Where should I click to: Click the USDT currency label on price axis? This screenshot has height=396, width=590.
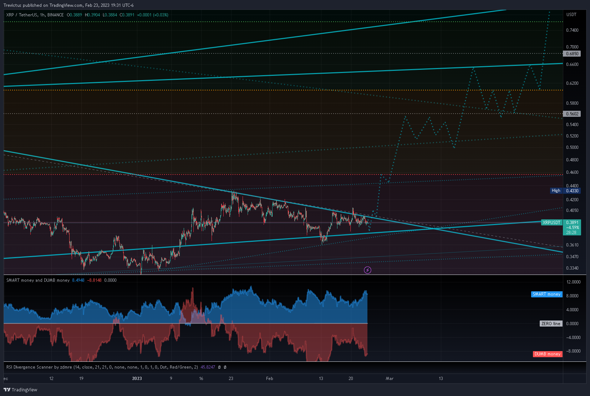click(x=571, y=15)
